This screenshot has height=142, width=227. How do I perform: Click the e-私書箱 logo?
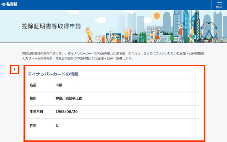coord(9,4)
